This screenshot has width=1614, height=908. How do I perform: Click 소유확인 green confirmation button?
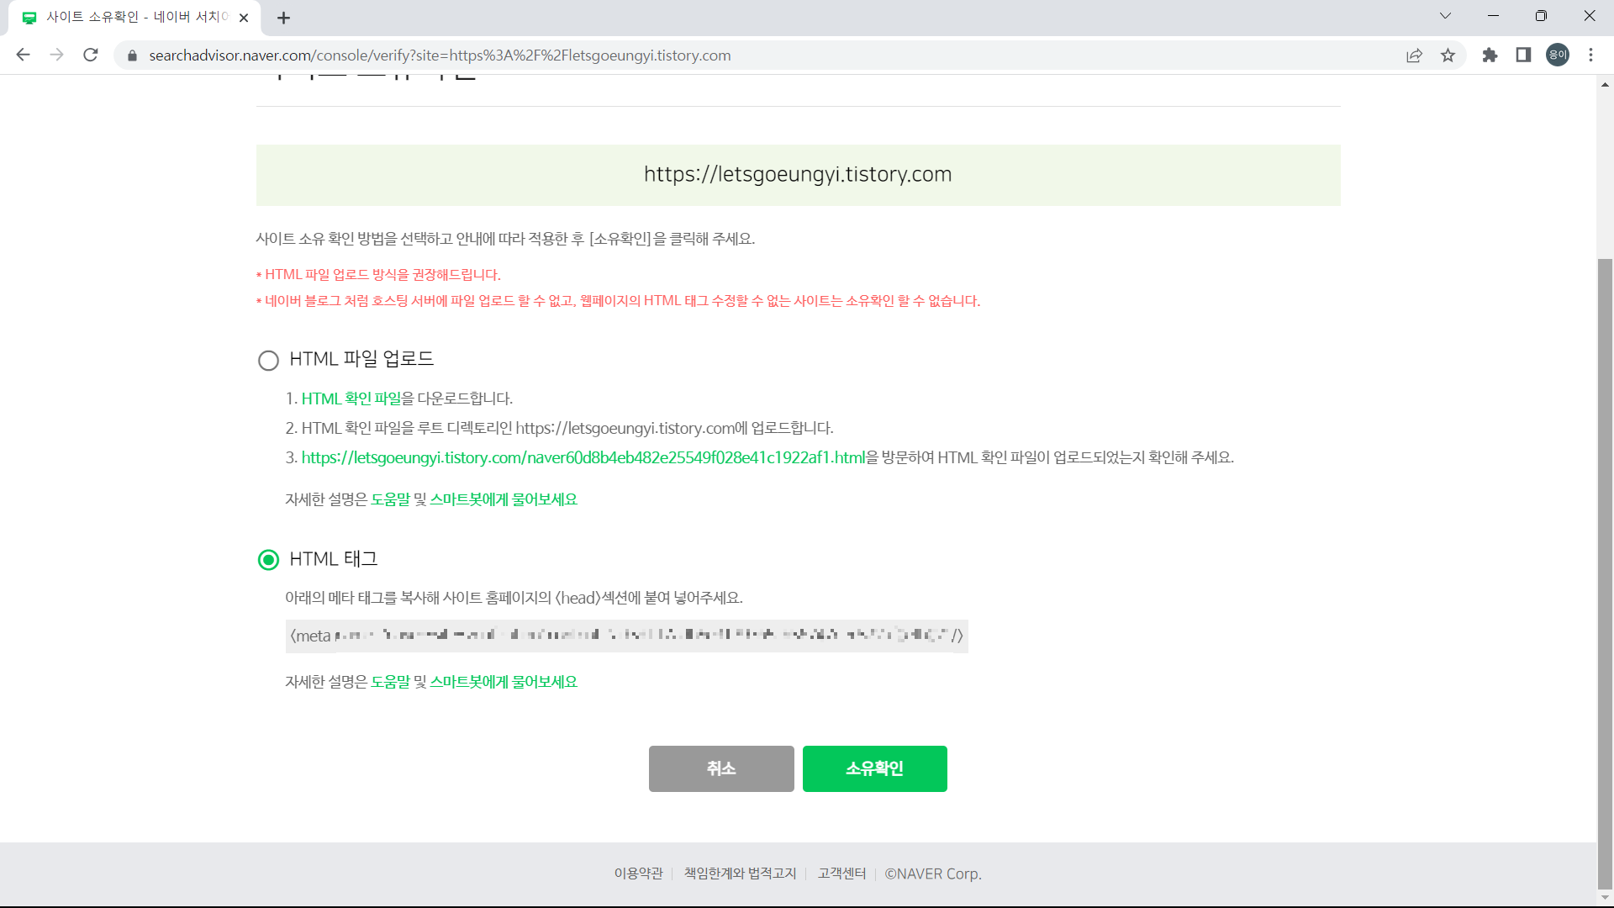click(x=874, y=768)
